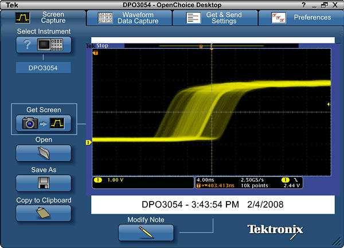
Task: Go to the Preferences tab
Action: (301, 18)
